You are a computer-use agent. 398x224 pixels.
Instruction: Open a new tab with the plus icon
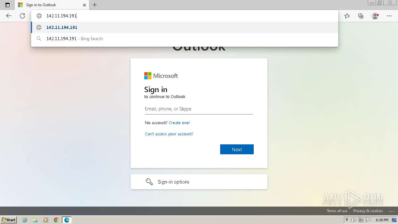point(95,5)
